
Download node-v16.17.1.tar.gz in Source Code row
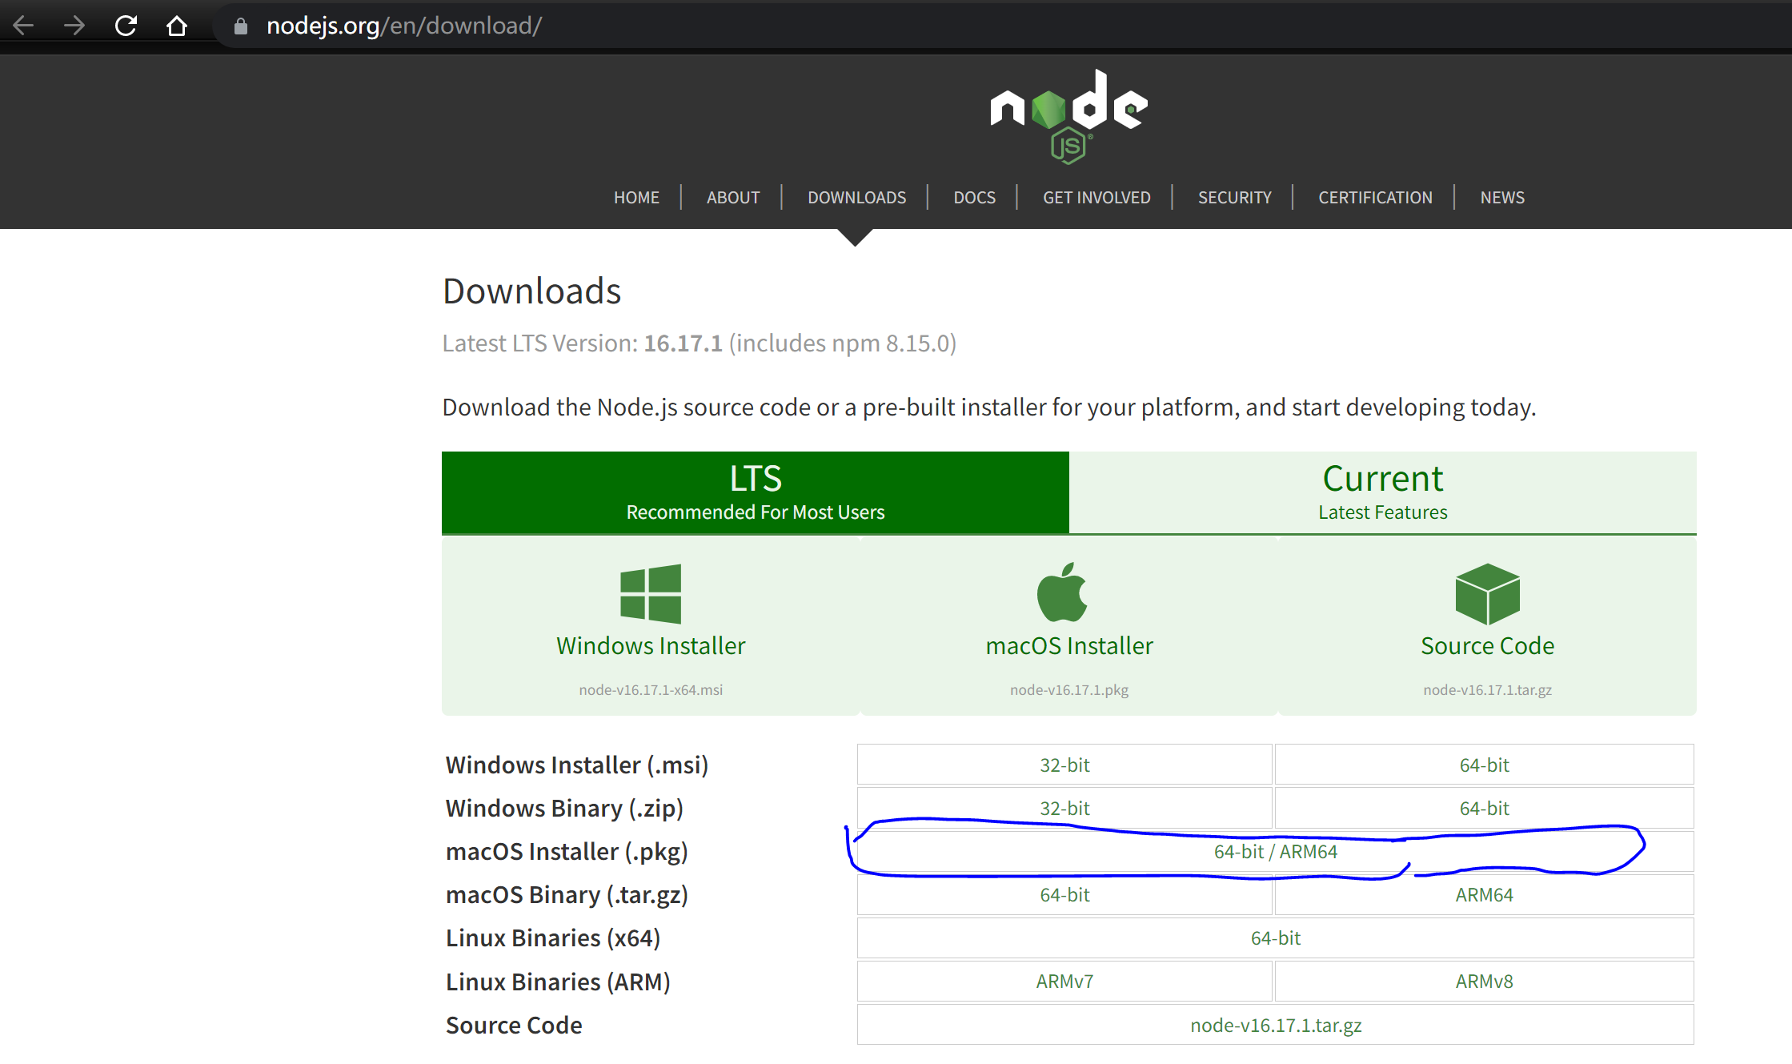[x=1275, y=1025]
